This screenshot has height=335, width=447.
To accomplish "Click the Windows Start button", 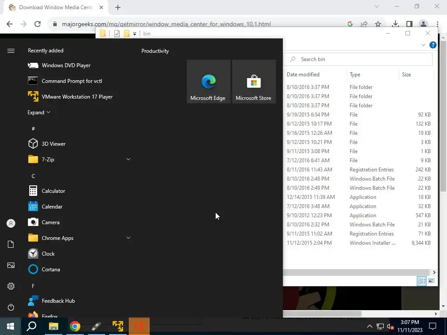I will pyautogui.click(x=10, y=326).
